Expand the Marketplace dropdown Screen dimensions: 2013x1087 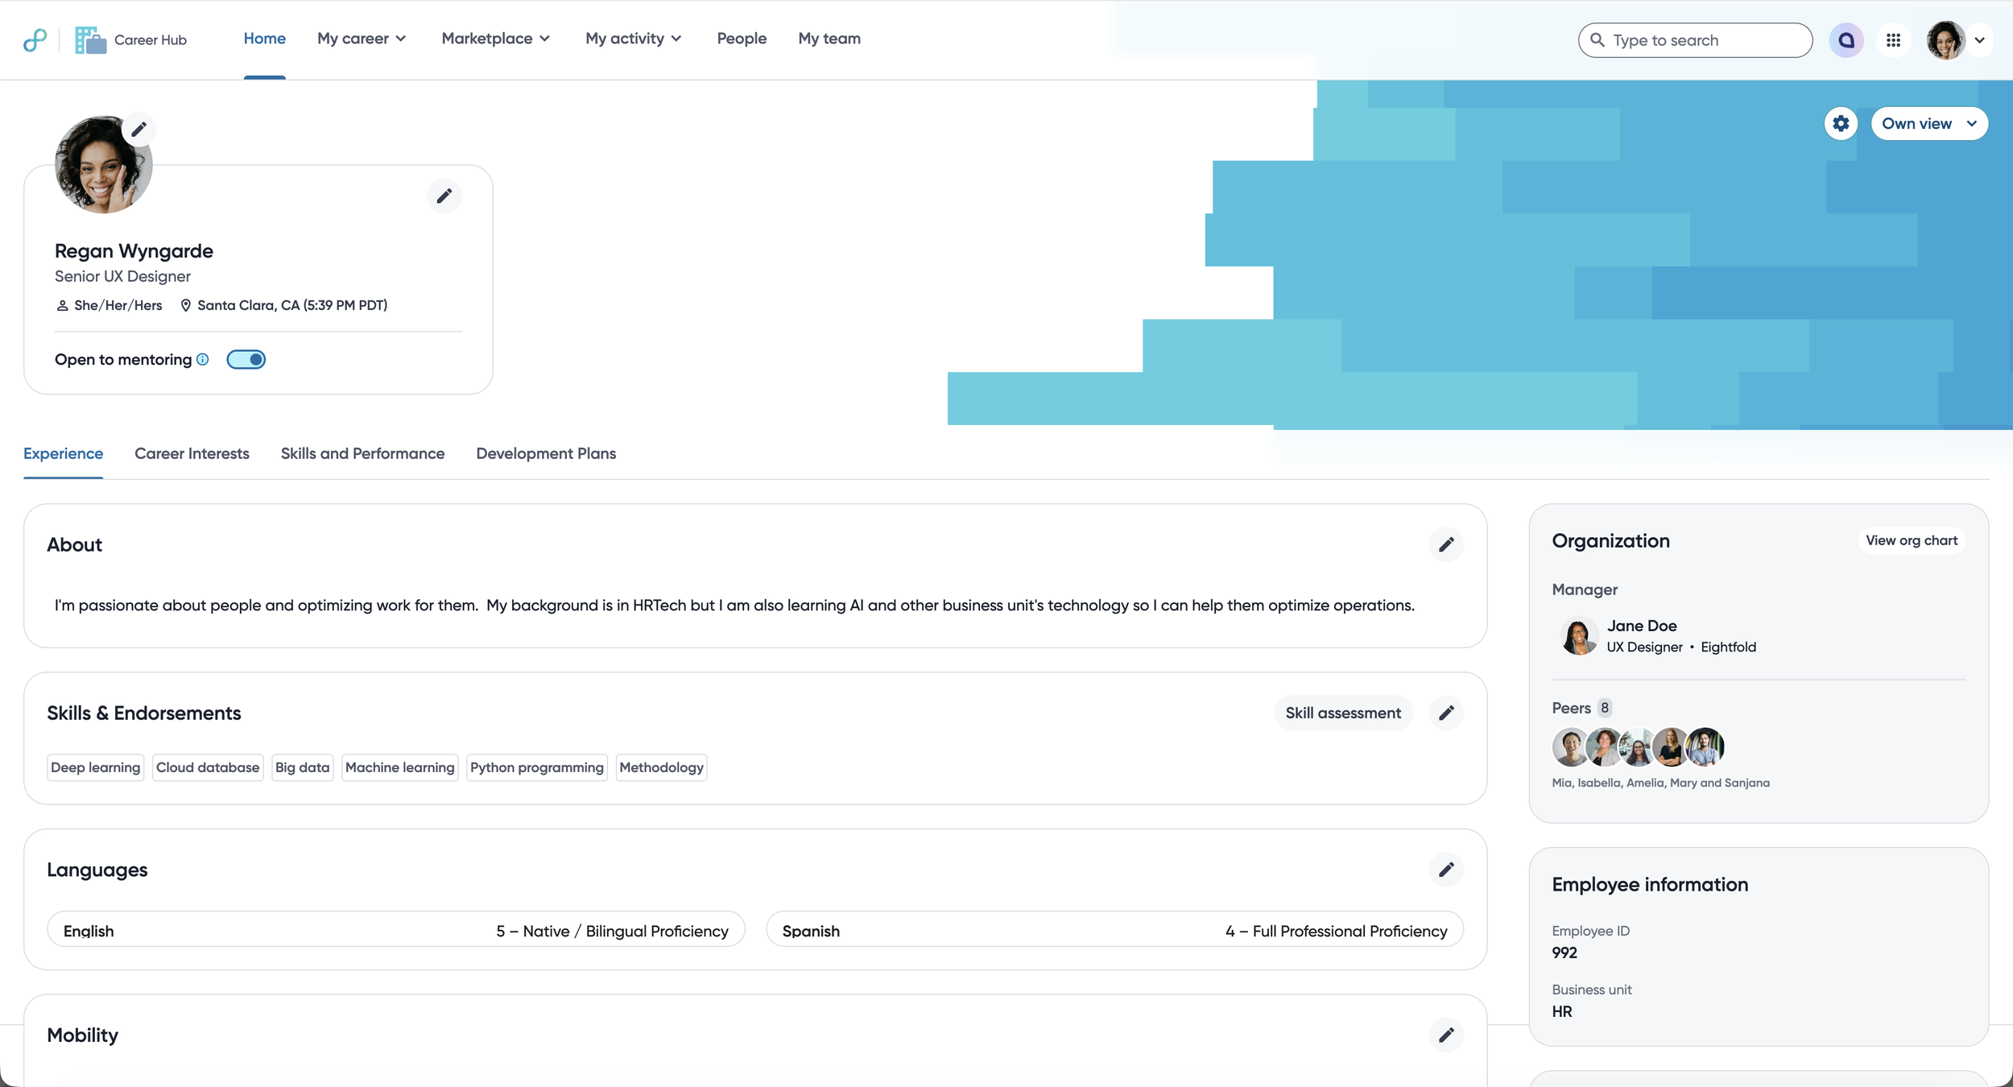(495, 38)
